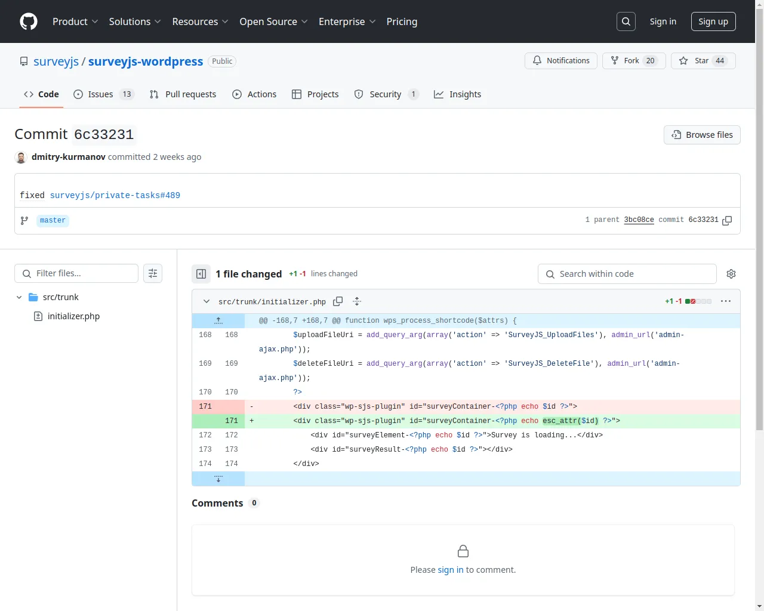Screen dimensions: 764x611
Task: Fork the repository button
Action: [x=634, y=61]
